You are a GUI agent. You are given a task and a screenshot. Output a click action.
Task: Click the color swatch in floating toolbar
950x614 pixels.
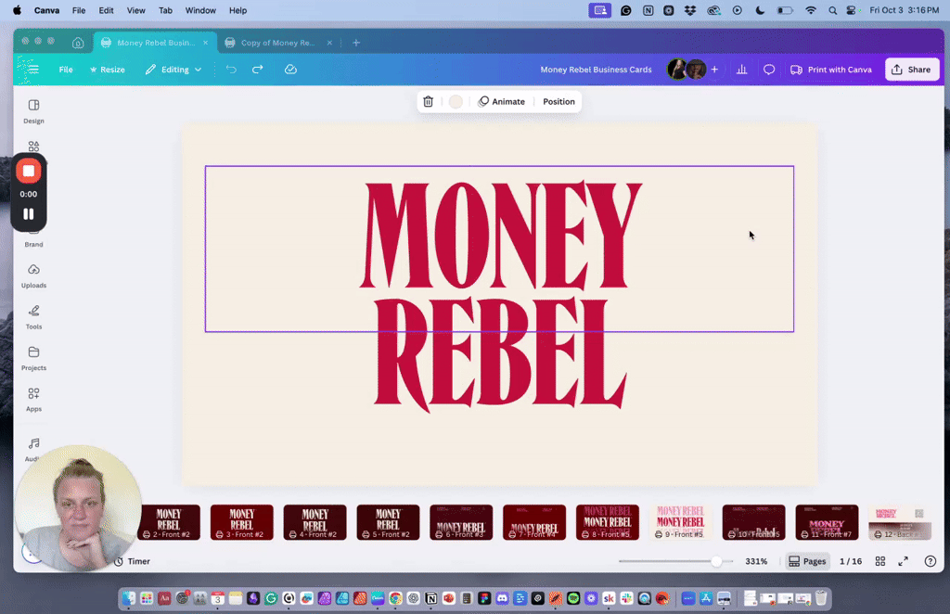(x=456, y=101)
